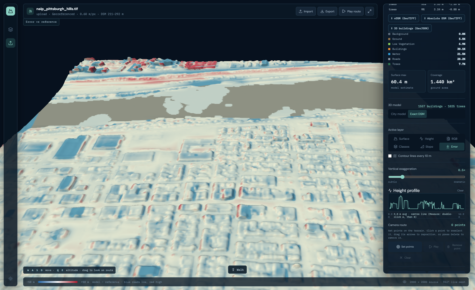Image resolution: width=475 pixels, height=290 pixels.
Task: Switch active layer to Height
Action: point(426,139)
